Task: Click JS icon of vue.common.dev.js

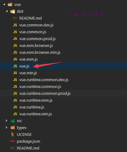Action: [15, 25]
